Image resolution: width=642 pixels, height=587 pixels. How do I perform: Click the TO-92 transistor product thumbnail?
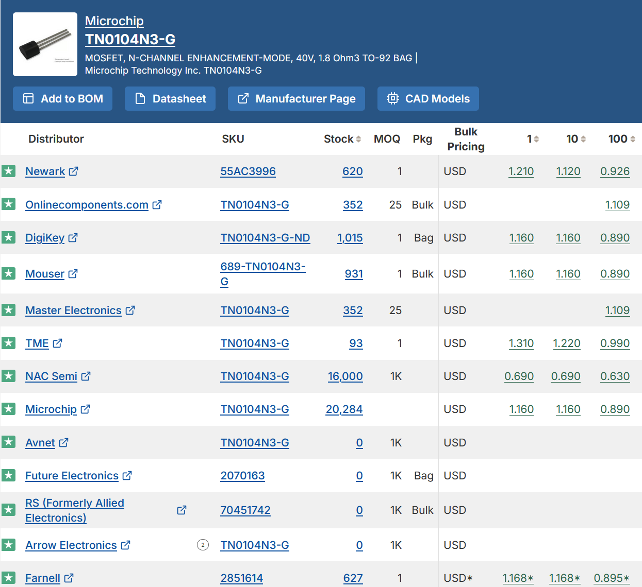(45, 44)
